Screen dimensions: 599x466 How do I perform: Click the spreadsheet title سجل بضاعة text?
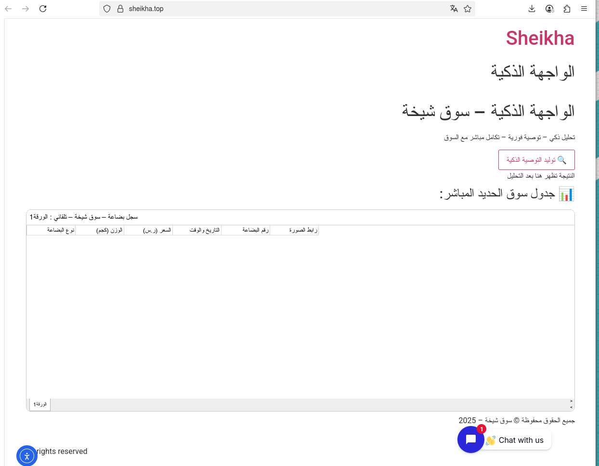tap(84, 217)
